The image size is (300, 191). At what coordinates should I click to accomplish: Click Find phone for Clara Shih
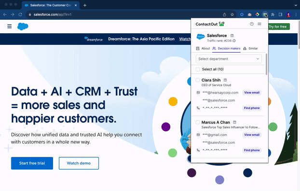click(252, 108)
